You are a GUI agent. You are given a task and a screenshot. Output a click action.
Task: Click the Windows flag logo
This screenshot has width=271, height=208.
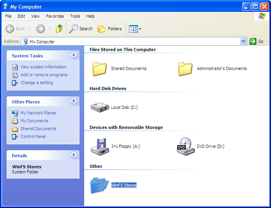[262, 16]
